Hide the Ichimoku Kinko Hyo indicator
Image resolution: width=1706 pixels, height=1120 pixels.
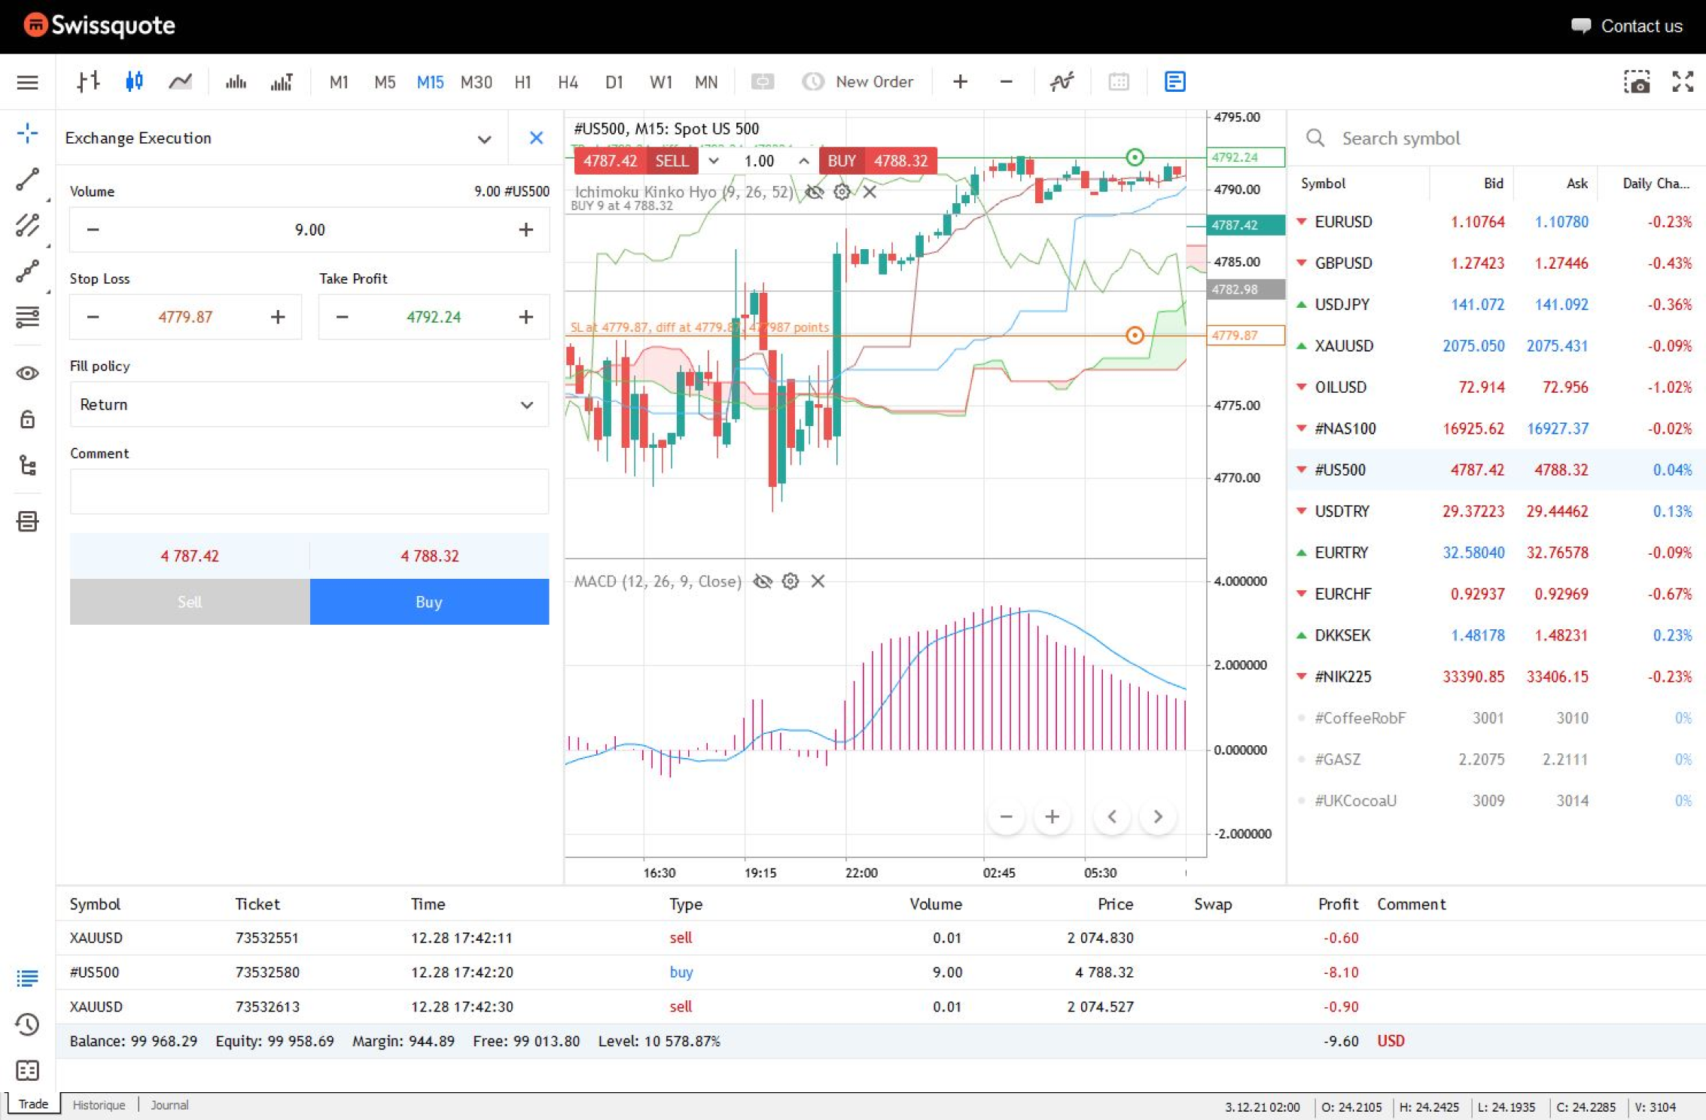(815, 192)
